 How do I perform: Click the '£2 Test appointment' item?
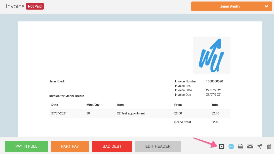tap(131, 113)
